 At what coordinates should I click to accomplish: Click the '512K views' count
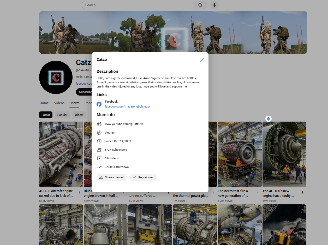(x=46, y=201)
